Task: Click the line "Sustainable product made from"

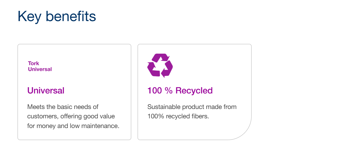Action: pos(192,107)
